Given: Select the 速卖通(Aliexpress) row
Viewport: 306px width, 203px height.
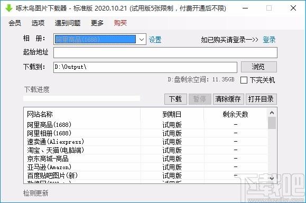Looking at the screenshot, I should click(145, 142).
